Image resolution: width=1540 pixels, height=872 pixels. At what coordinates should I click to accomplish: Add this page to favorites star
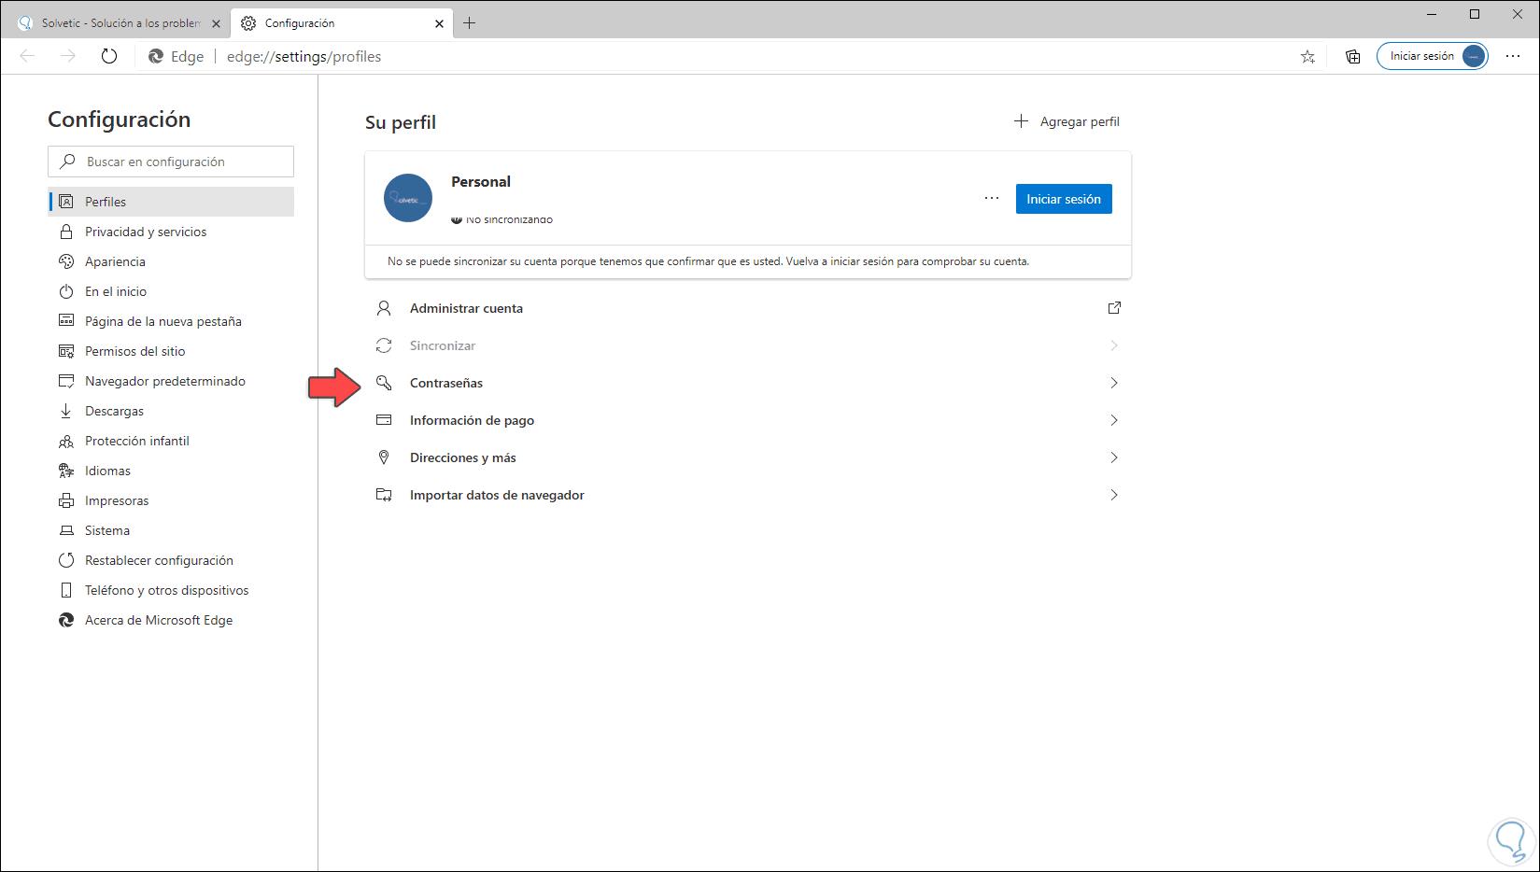point(1307,56)
